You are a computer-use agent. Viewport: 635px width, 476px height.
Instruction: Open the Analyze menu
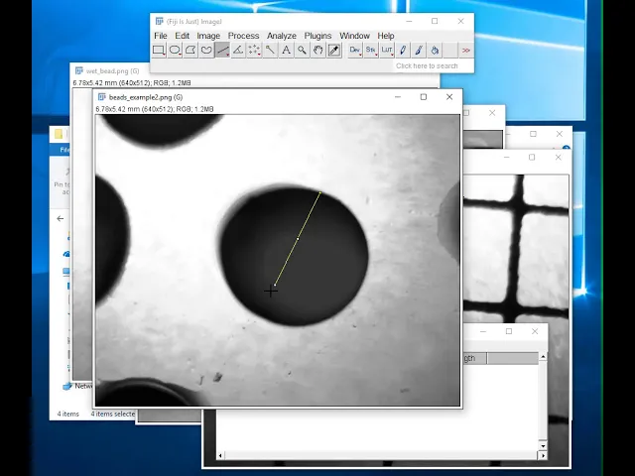pyautogui.click(x=282, y=36)
